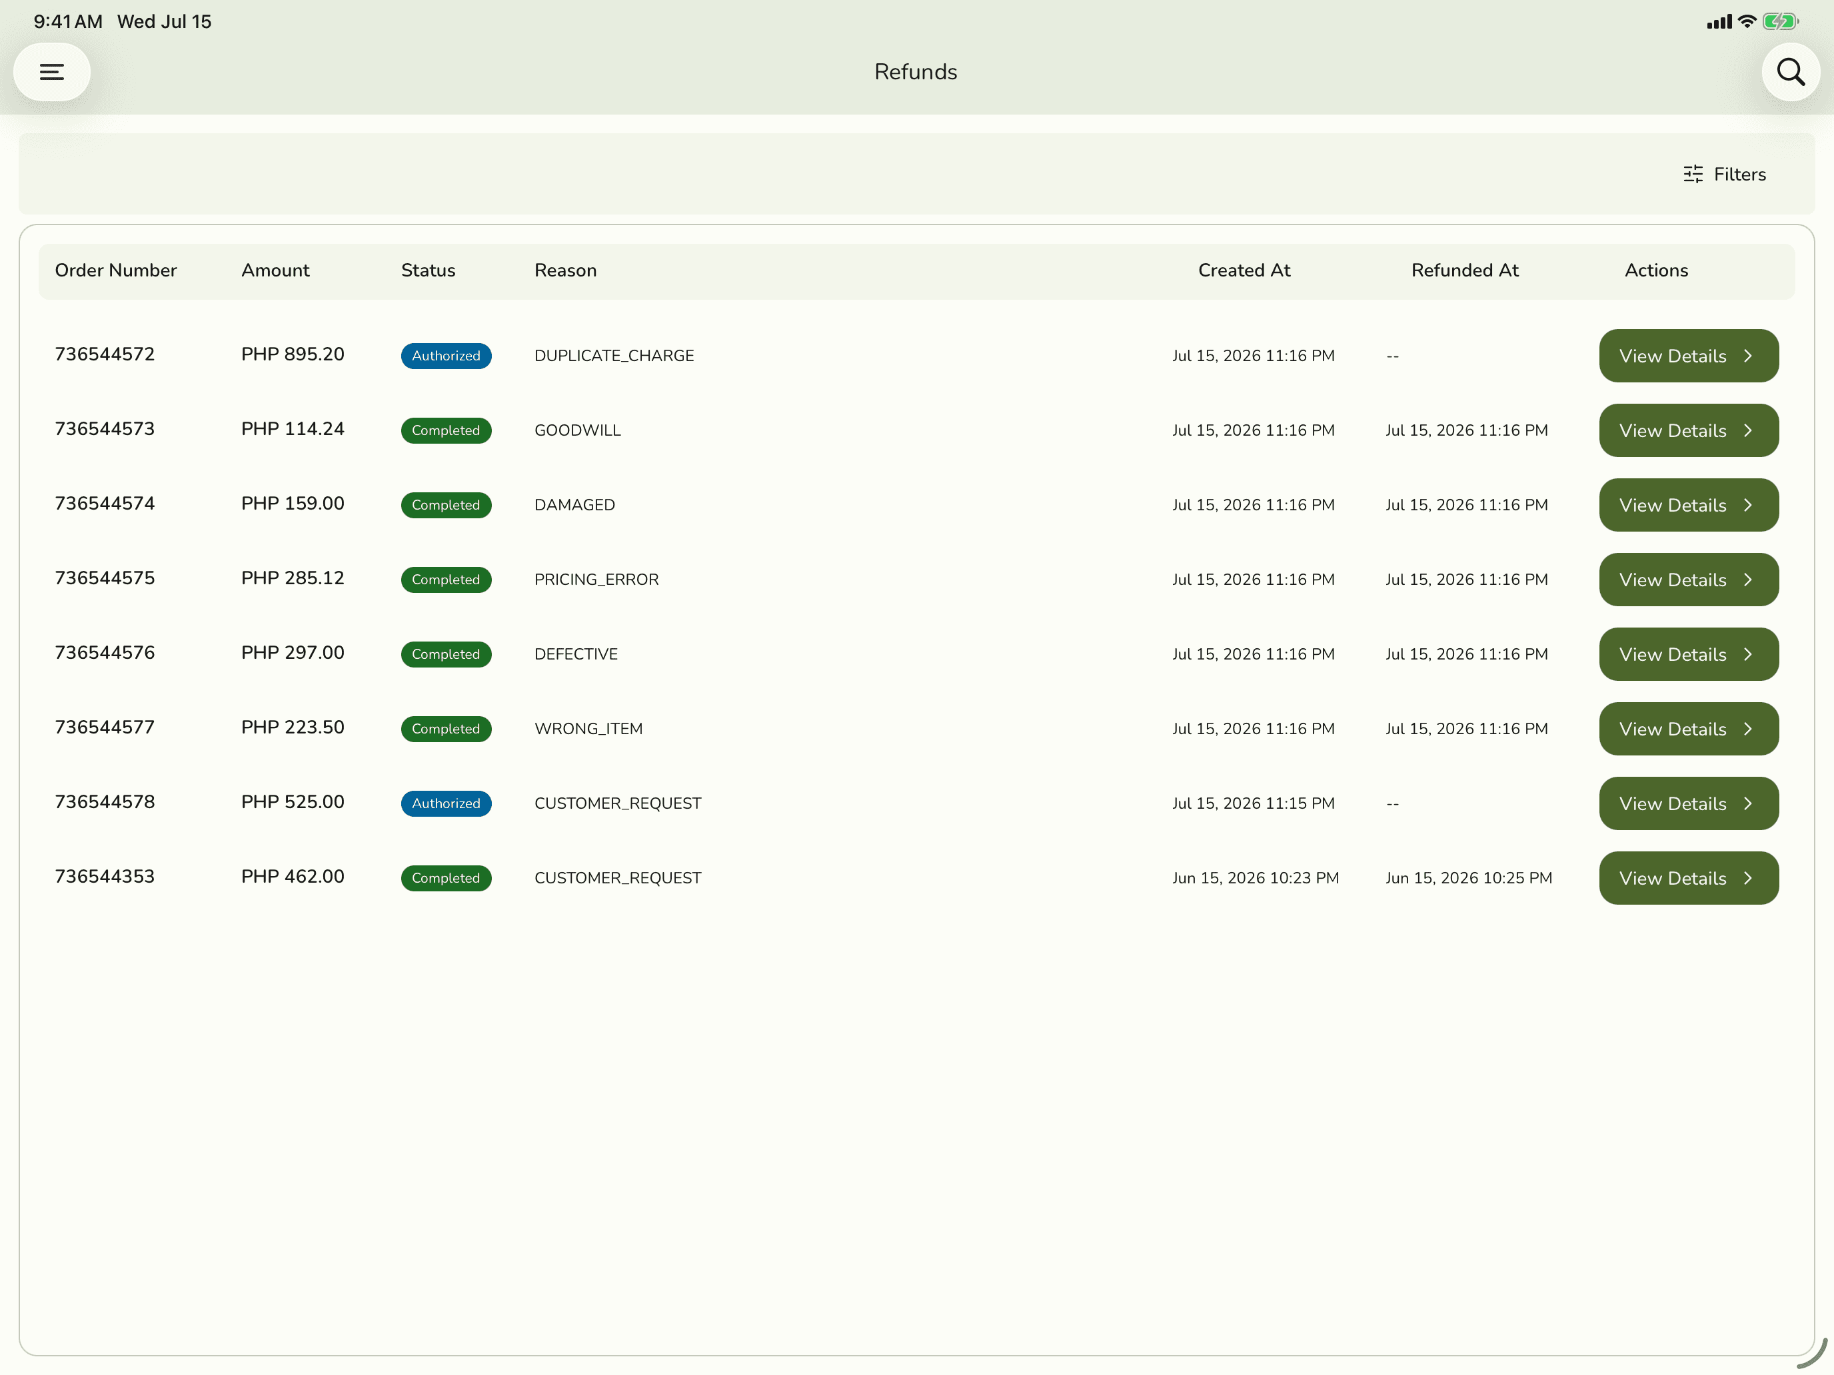The width and height of the screenshot is (1834, 1375).
Task: Click amount PHP 525.00
Action: (x=293, y=801)
